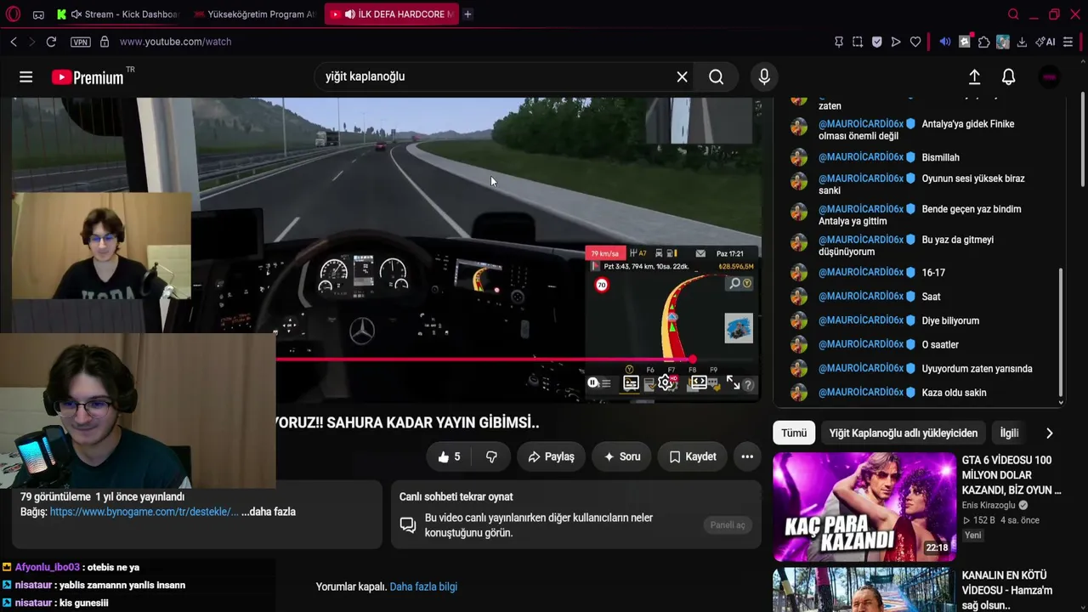Viewport: 1088px width, 612px height.
Task: Toggle the Opera VPN badge
Action: [81, 42]
